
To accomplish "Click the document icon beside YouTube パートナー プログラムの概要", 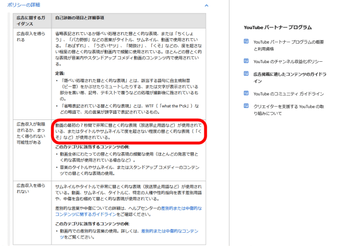I will (246, 41).
